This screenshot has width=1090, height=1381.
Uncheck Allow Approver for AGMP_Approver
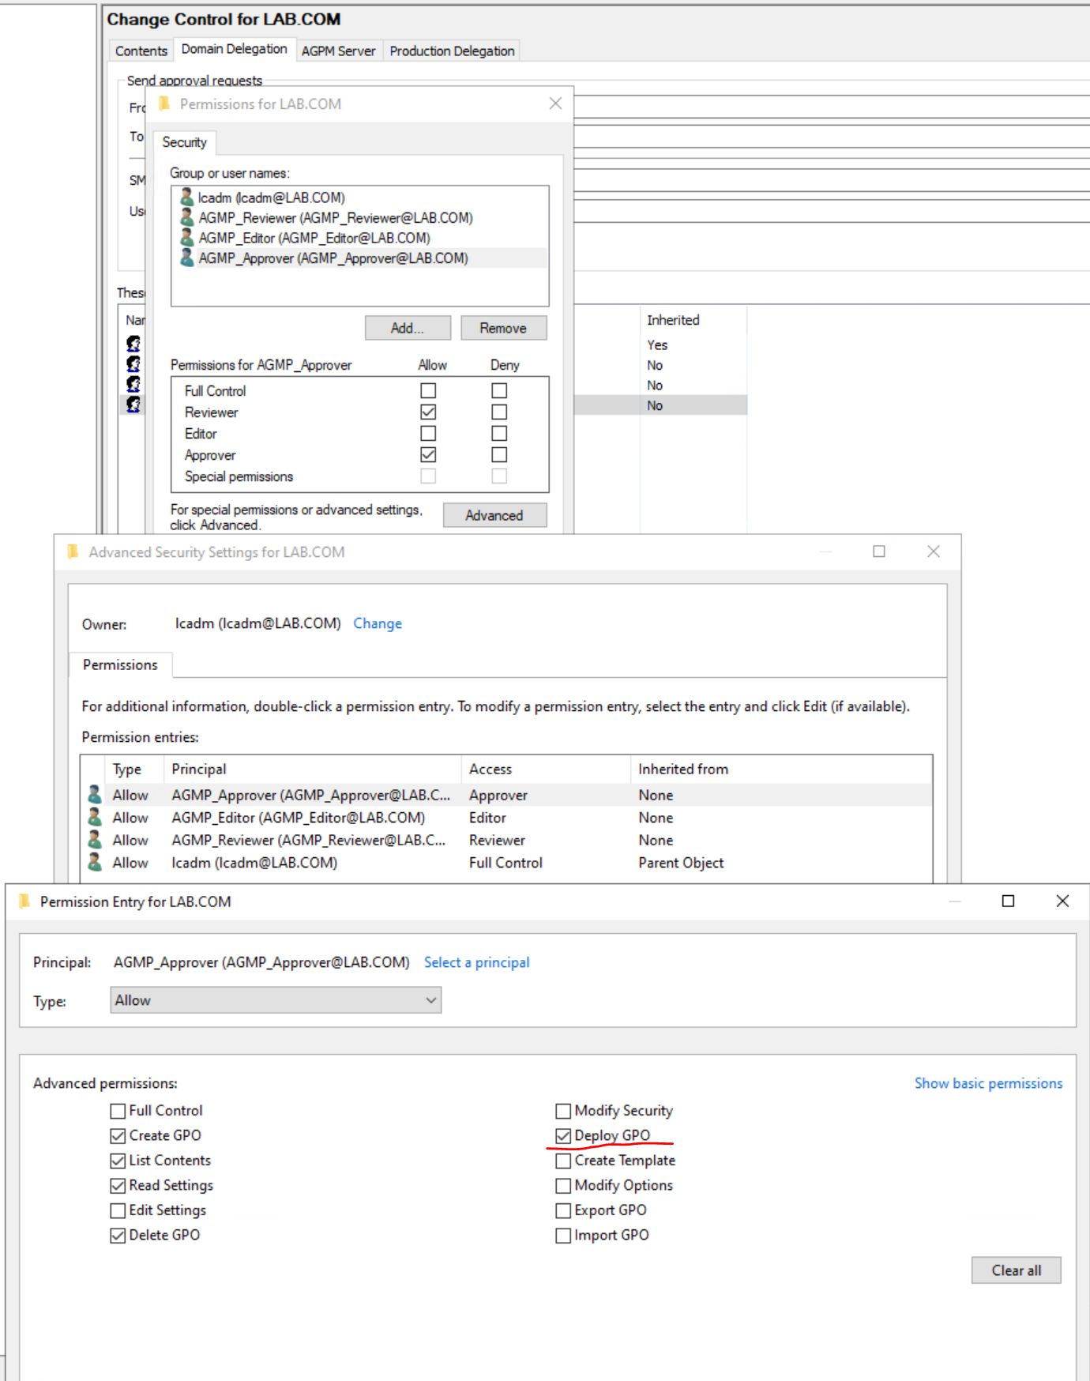[428, 454]
